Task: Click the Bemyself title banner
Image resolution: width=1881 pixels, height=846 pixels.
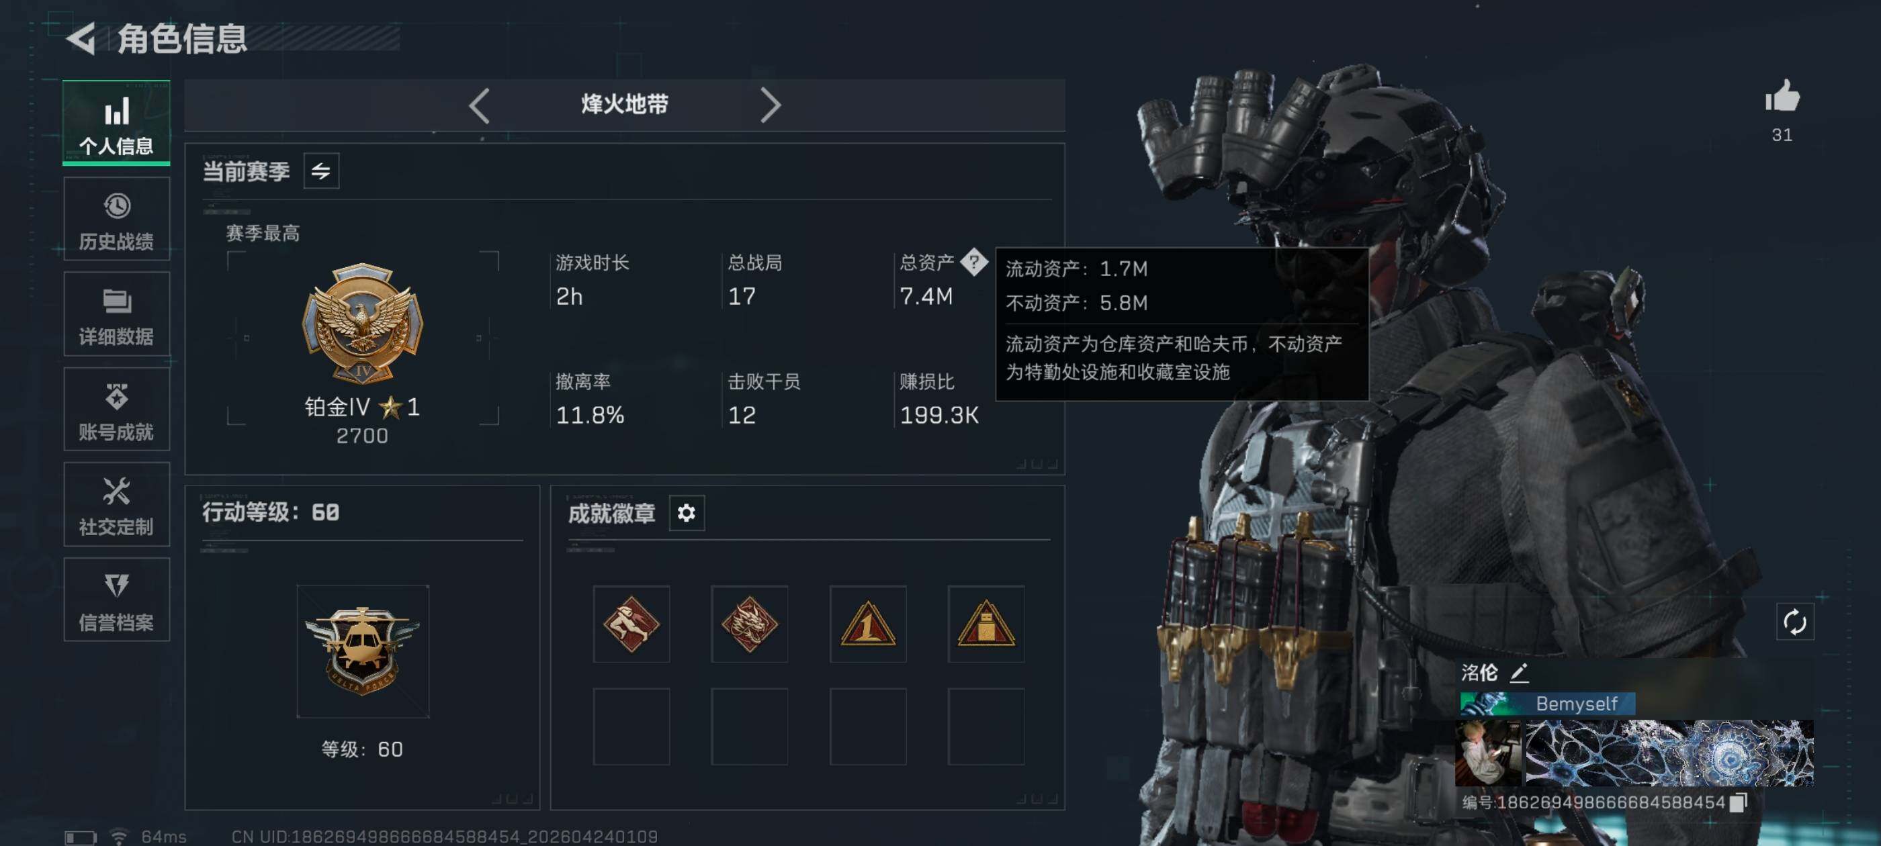Action: click(1547, 704)
